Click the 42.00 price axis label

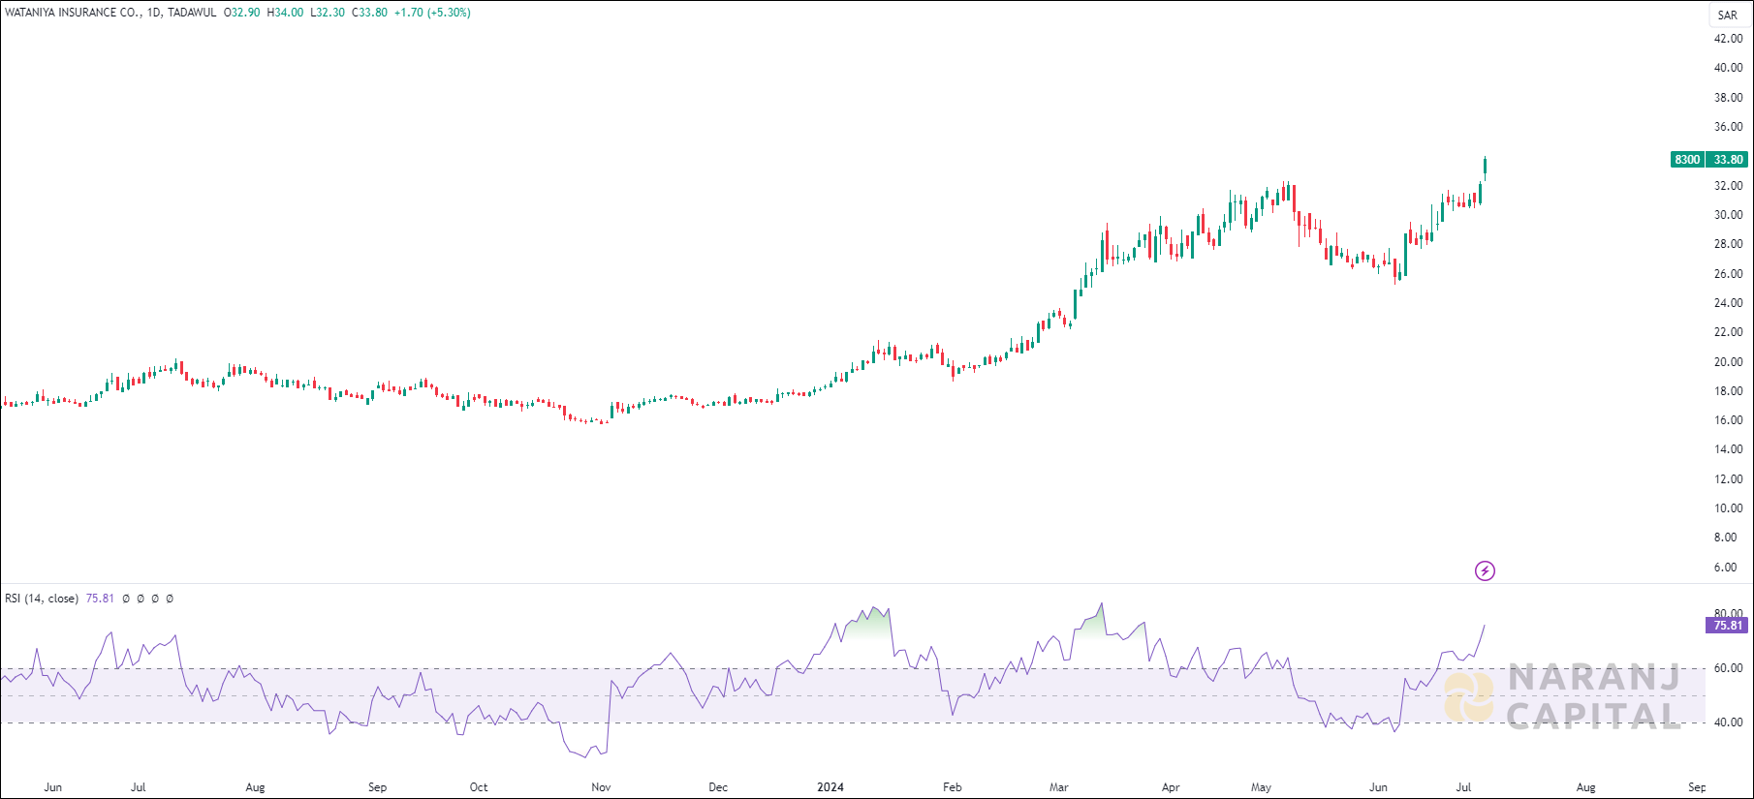[1728, 39]
